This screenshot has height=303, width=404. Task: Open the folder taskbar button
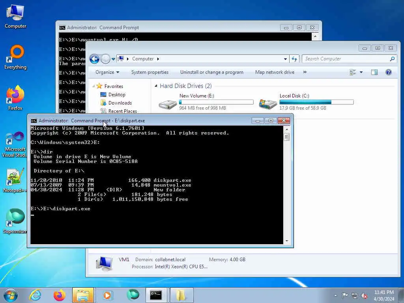[181, 295]
